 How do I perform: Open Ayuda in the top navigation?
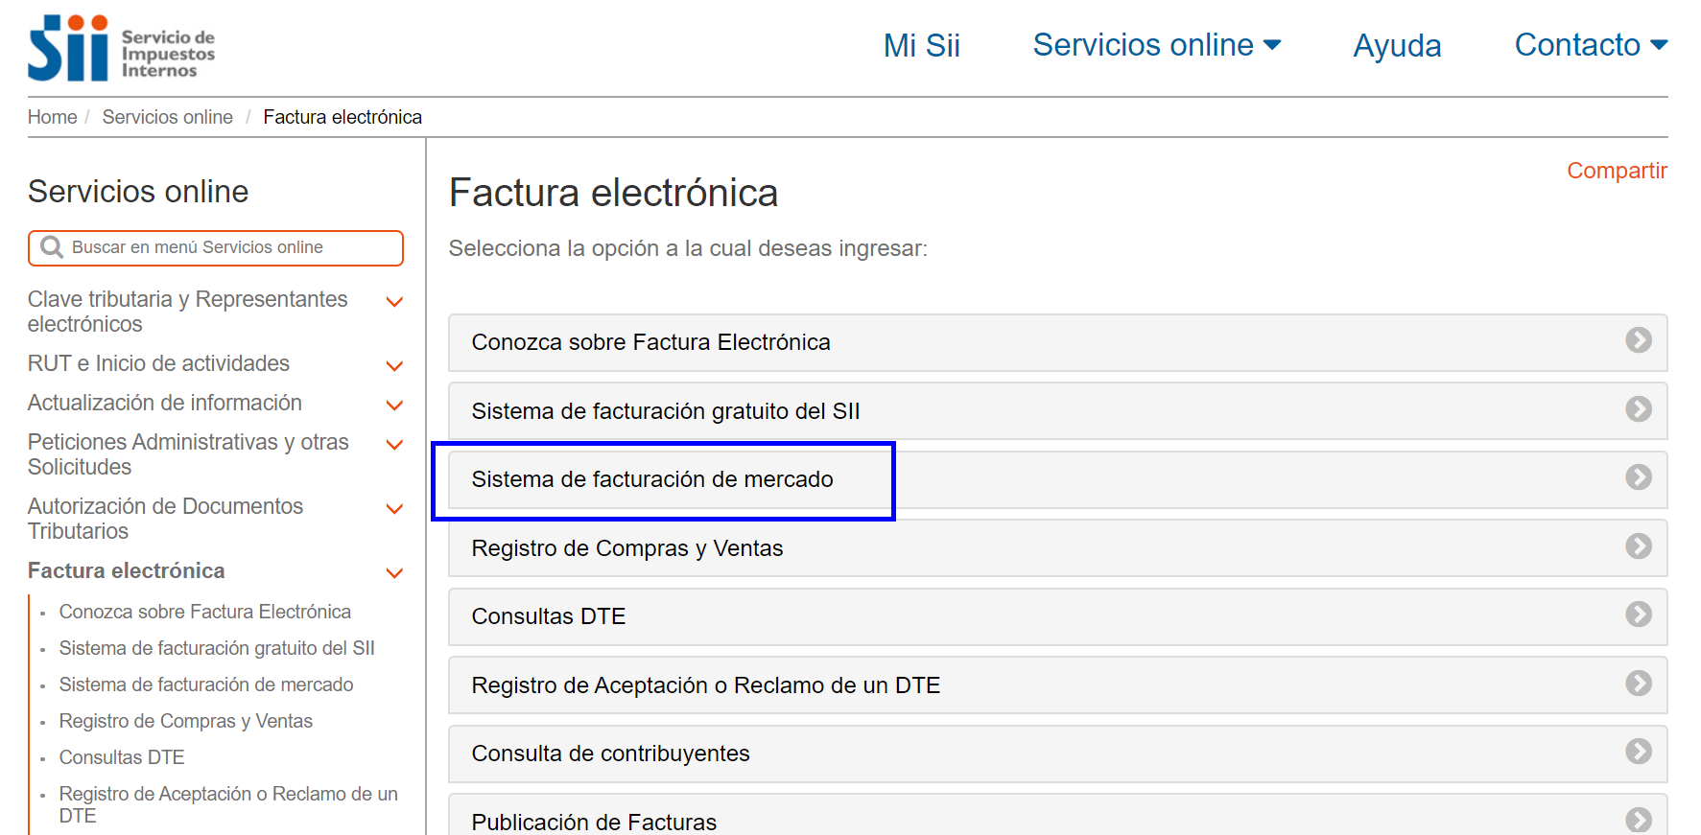point(1396,45)
